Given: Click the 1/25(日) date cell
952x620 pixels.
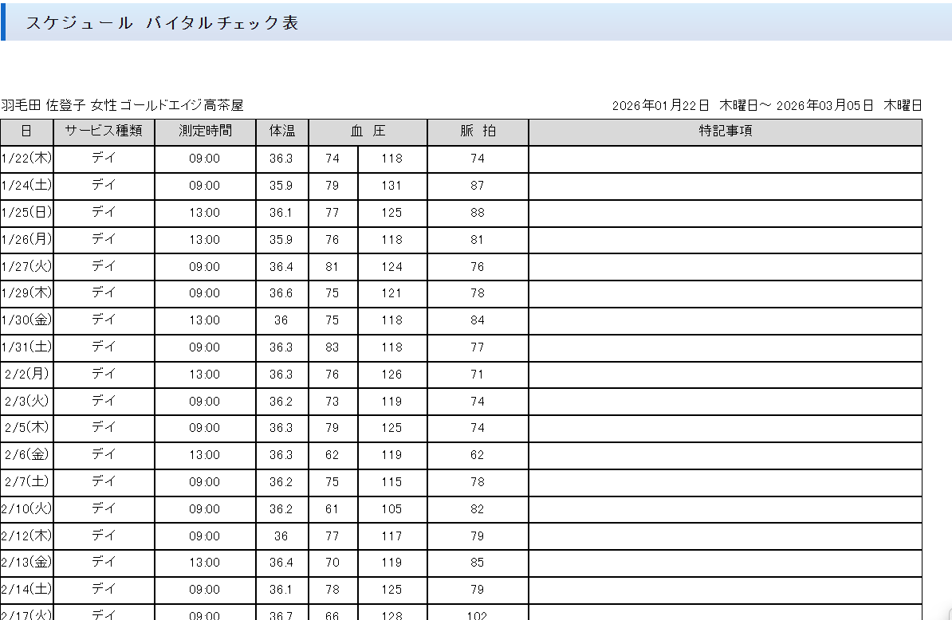Looking at the screenshot, I should click(x=26, y=213).
